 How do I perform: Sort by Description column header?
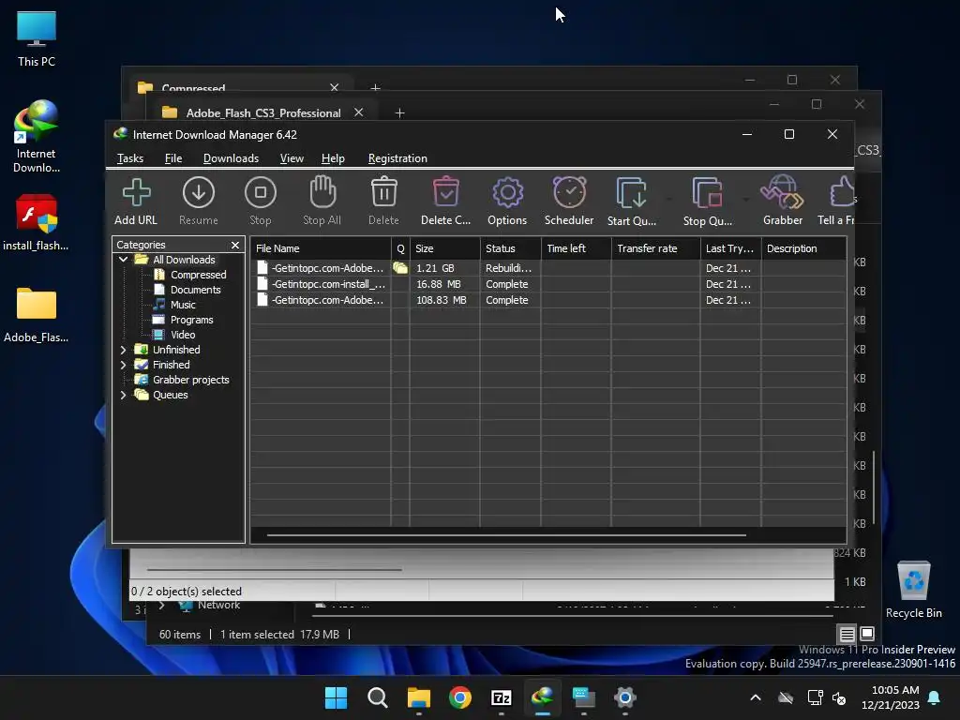803,248
